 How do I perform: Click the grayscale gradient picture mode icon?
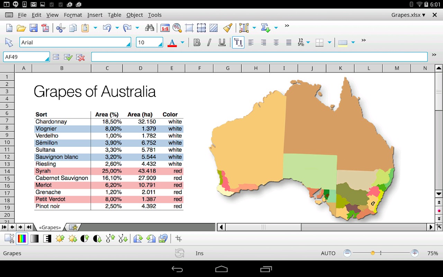[x=35, y=239]
